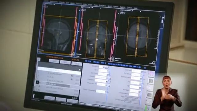Viewport: 197px width, 111px height.
Task: Click the Averages value field
Action: pyautogui.click(x=135, y=91)
